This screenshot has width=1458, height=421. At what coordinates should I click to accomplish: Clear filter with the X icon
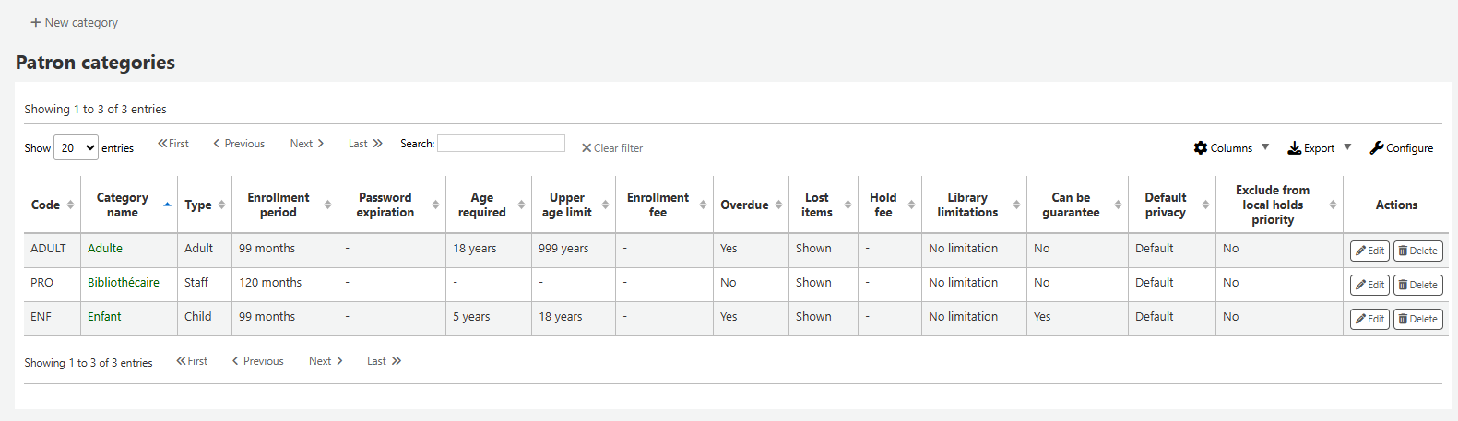tap(611, 148)
